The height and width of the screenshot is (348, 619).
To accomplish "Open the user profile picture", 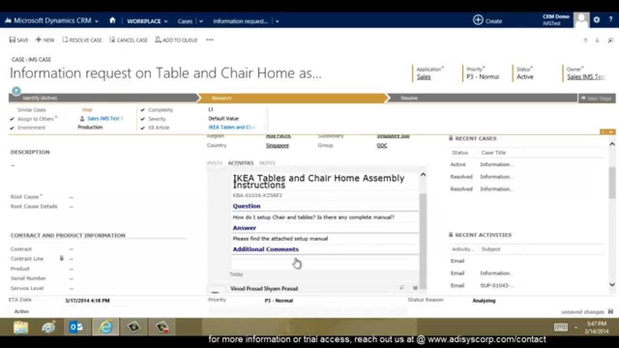I will coord(581,20).
